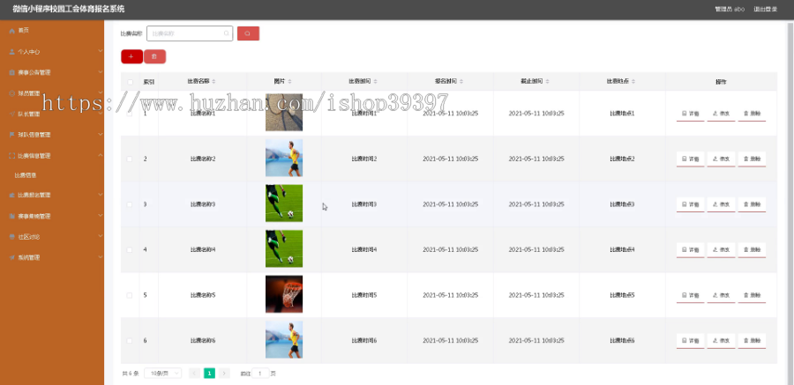Open the running man thumbnail in row 2
The width and height of the screenshot is (794, 385).
coord(284,158)
